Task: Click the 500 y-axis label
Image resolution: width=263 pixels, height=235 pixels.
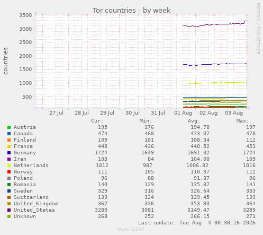Action: coord(27,97)
